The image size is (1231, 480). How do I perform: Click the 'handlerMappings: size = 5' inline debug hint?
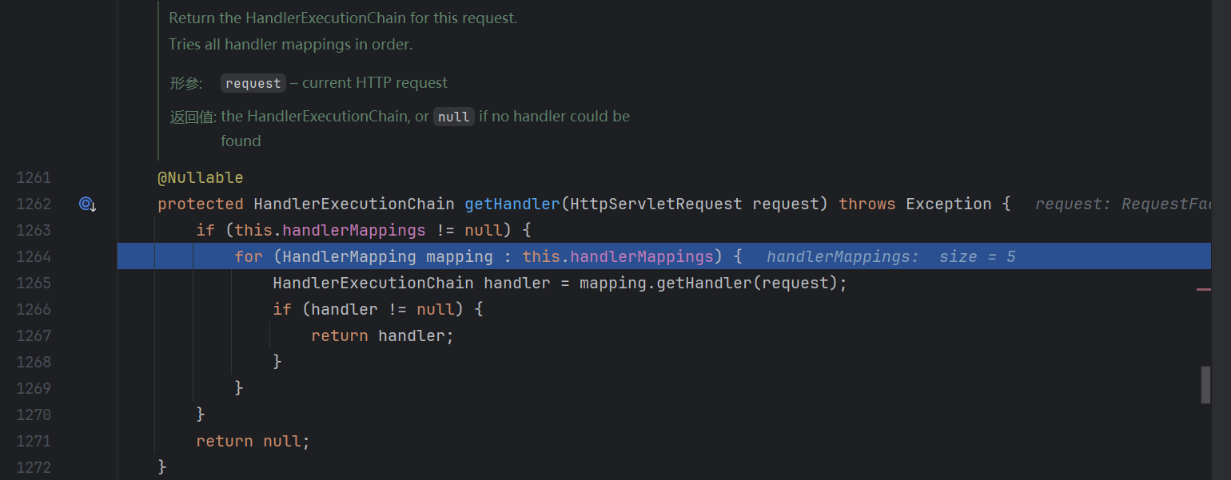(x=890, y=256)
